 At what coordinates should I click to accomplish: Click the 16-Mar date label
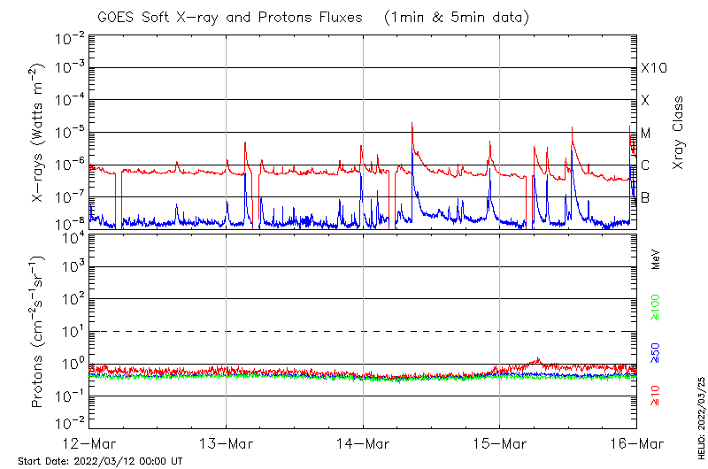635,442
